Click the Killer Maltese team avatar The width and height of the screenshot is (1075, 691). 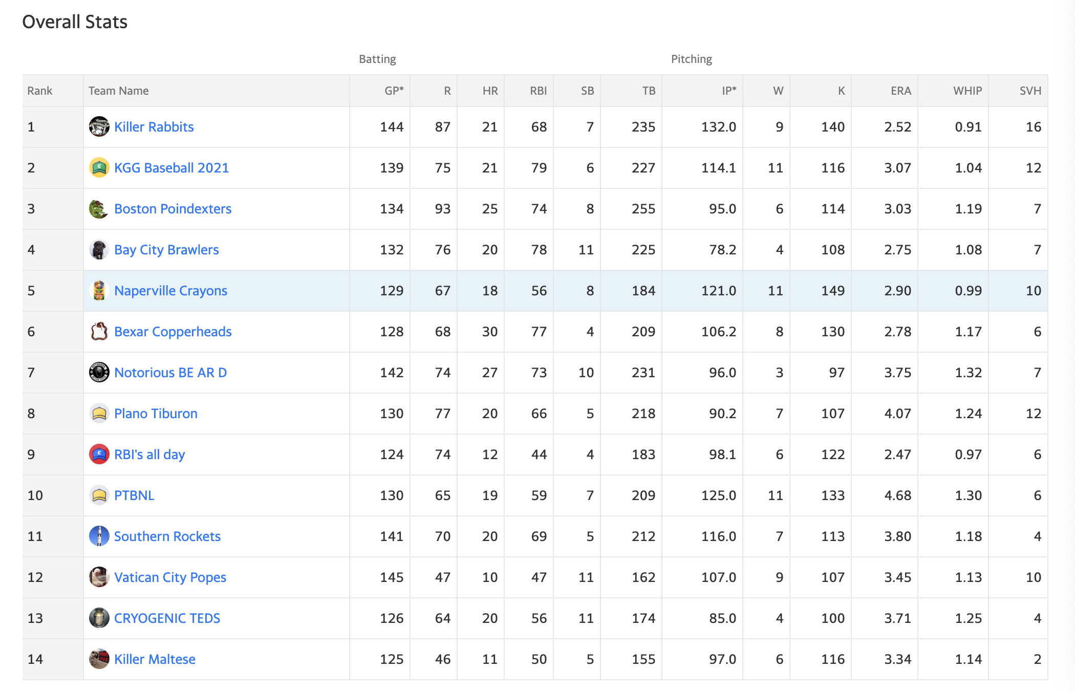click(x=99, y=659)
